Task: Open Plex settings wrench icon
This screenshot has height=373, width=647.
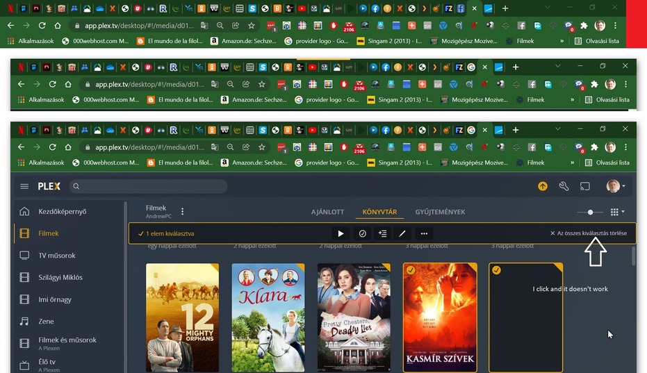Action: 564,186
